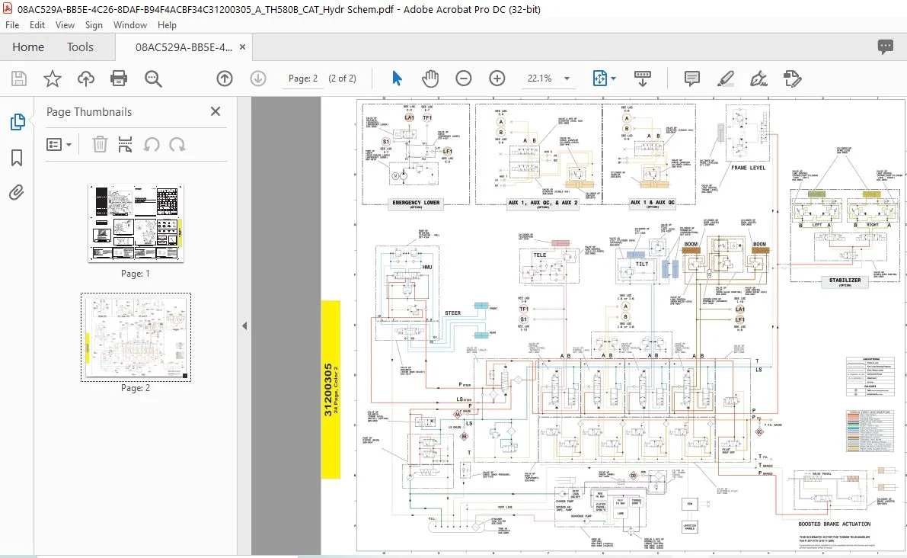Screen dimensions: 907x558
Task: Select Page 2 thumbnail
Action: tap(136, 338)
